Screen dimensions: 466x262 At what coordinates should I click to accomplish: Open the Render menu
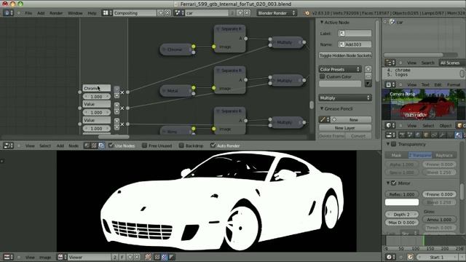(56, 13)
